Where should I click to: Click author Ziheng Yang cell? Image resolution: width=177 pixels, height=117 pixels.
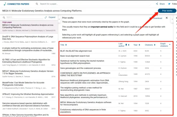(123, 81)
